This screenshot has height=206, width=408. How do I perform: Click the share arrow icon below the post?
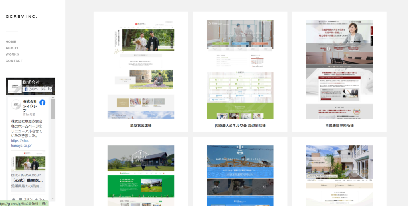36,199
